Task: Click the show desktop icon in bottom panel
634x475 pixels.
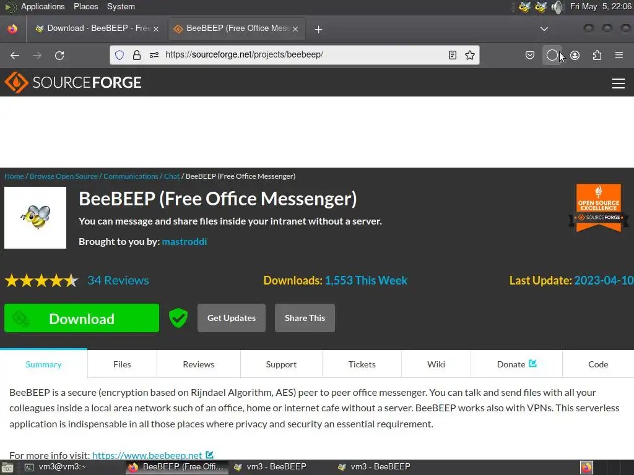Action: tap(7, 468)
